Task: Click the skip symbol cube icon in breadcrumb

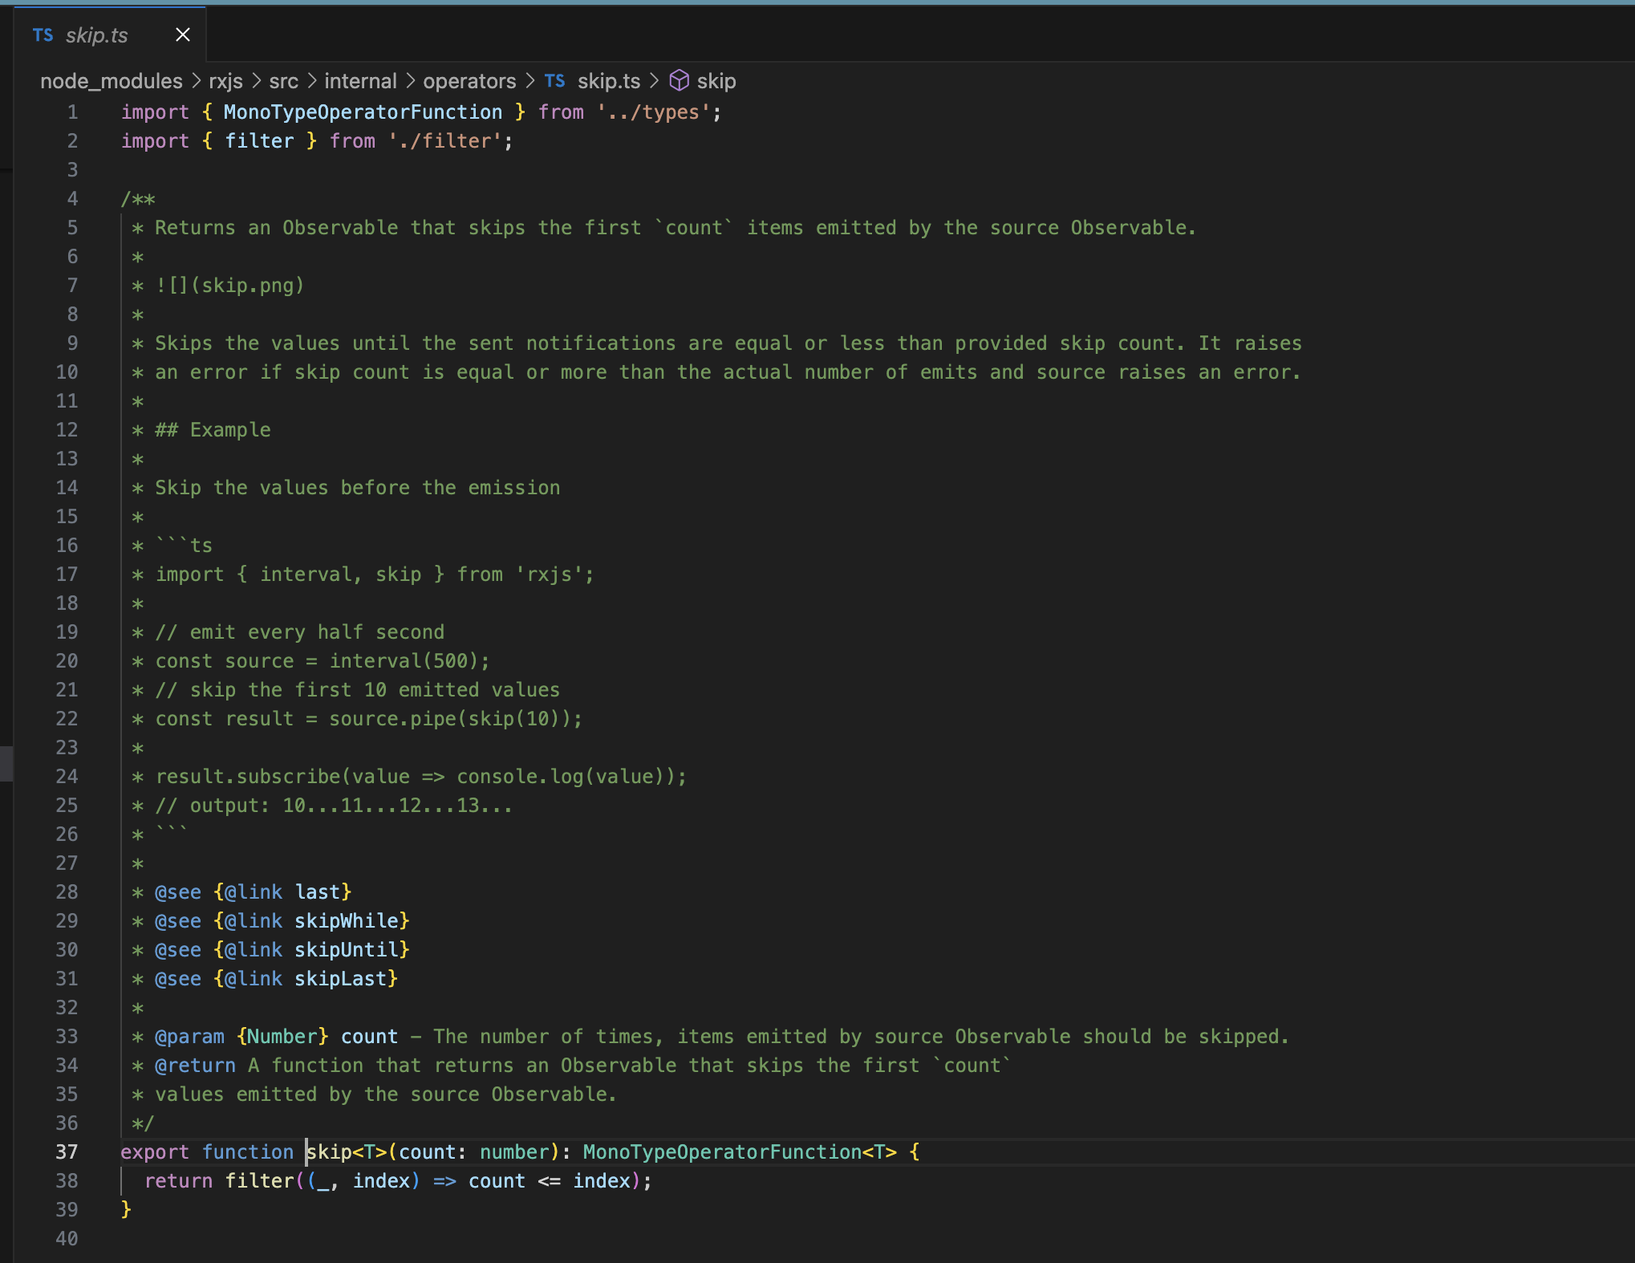Action: click(x=680, y=80)
